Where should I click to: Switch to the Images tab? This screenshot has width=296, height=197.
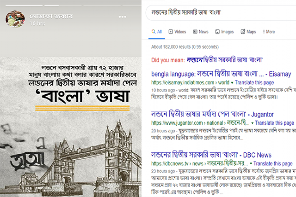224,32
